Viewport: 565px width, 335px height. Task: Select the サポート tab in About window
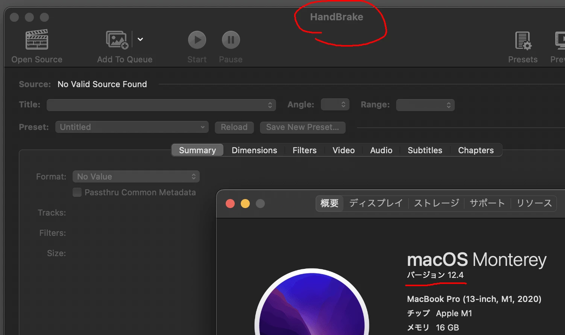(x=487, y=204)
